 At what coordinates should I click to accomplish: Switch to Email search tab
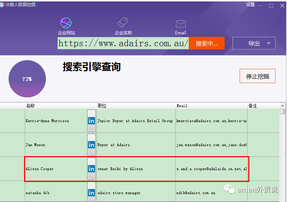tap(181, 28)
